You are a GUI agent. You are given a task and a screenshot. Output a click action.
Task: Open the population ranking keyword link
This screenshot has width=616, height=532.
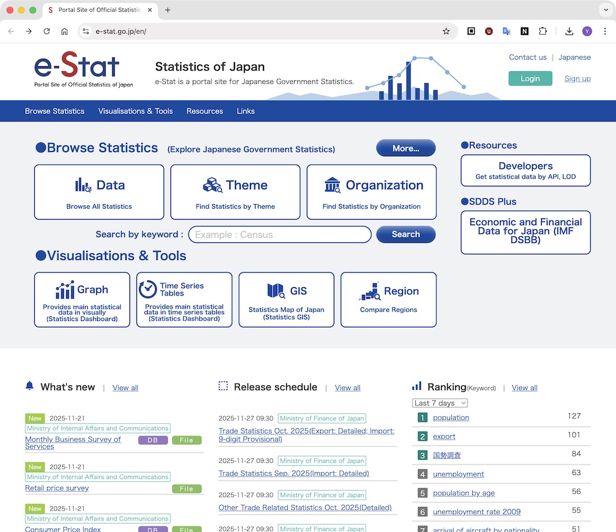click(x=451, y=417)
